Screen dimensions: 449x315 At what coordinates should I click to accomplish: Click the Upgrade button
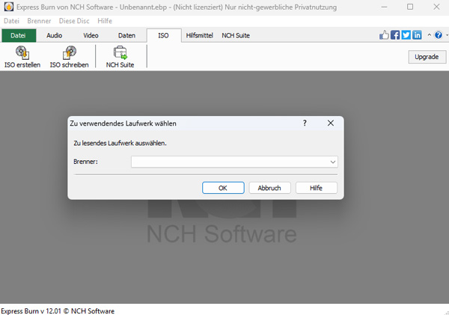(x=427, y=57)
